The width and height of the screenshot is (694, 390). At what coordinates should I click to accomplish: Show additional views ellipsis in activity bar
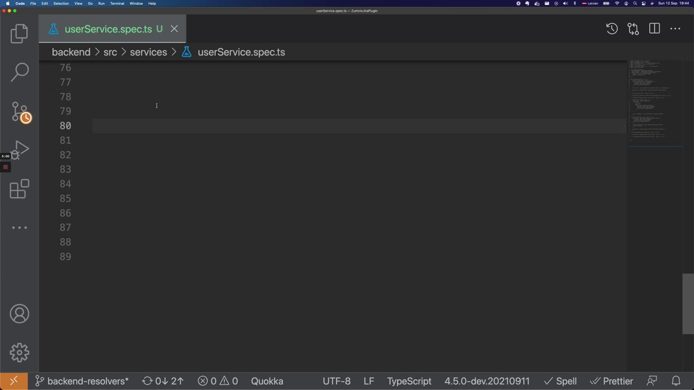(x=20, y=227)
